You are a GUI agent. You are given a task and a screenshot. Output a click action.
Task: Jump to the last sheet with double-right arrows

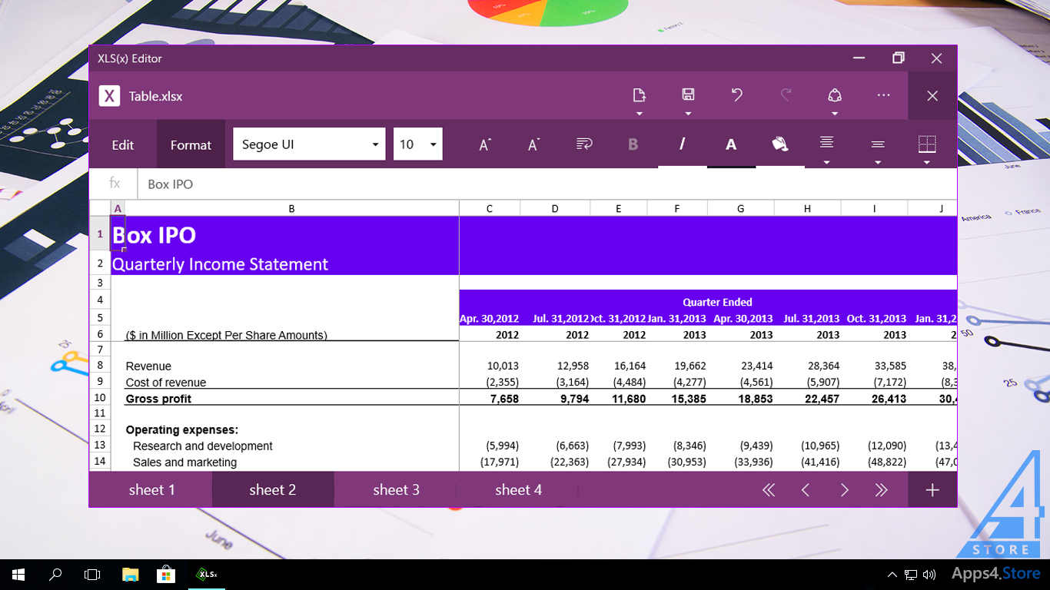882,490
